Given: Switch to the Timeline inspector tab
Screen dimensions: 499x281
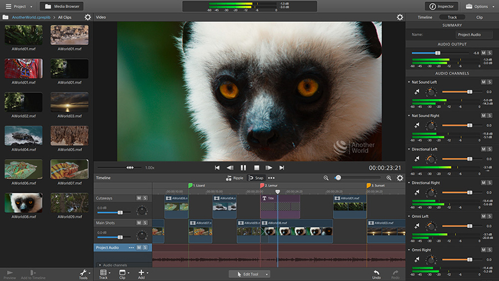Looking at the screenshot, I should pos(425,17).
